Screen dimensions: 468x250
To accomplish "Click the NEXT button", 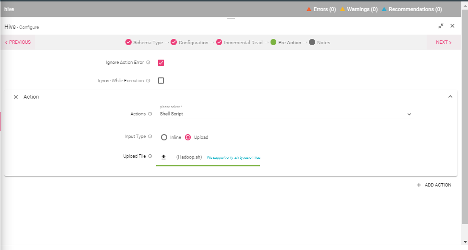I will [x=444, y=42].
